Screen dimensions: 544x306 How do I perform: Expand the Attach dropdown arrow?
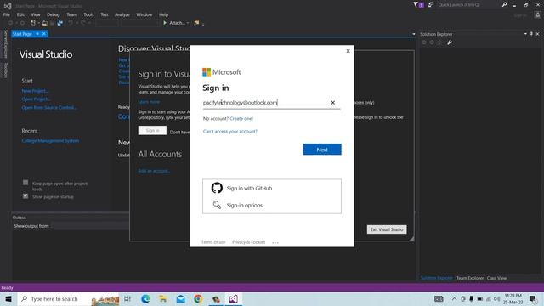pyautogui.click(x=188, y=23)
